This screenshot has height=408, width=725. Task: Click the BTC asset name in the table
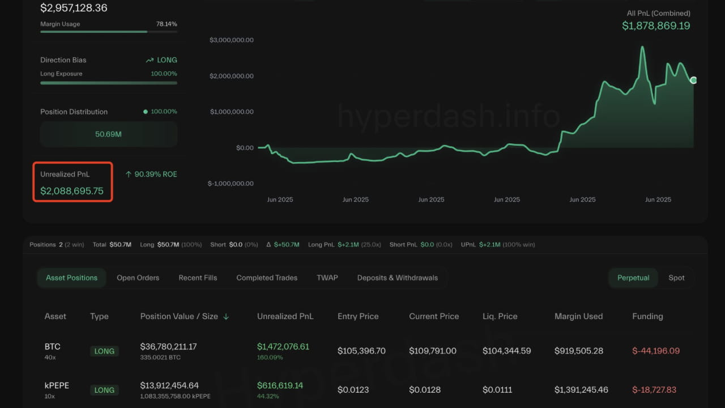52,346
